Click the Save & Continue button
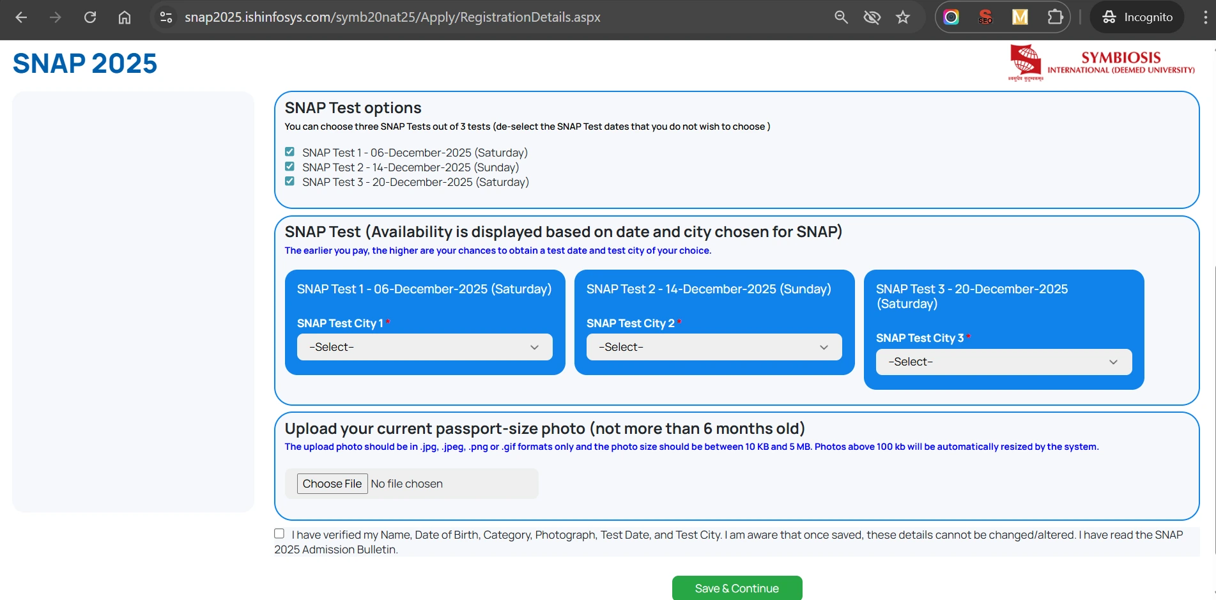This screenshot has width=1216, height=600. 737,588
